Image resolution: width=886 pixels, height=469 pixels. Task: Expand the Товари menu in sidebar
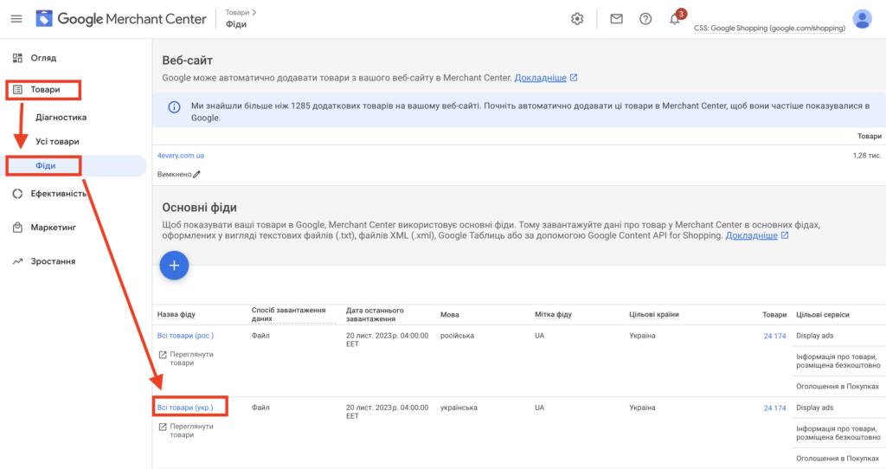click(x=47, y=89)
